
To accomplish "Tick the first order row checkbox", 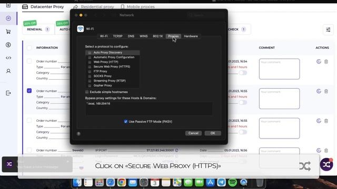I will [29, 61].
